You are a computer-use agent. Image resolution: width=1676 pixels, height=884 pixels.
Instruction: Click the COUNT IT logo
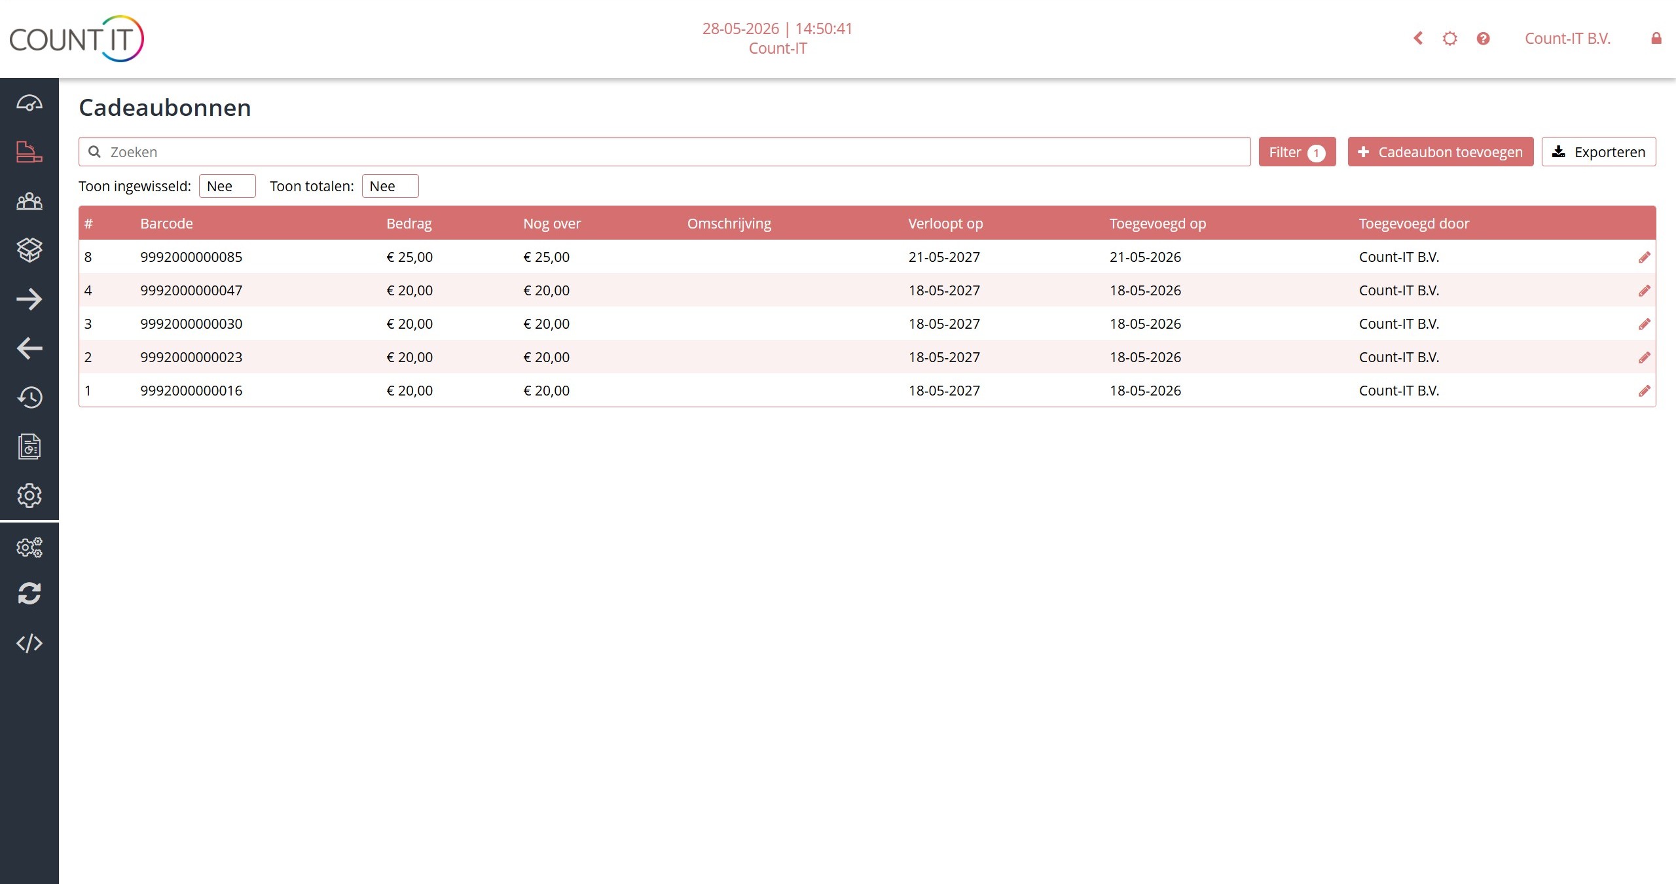pos(77,39)
